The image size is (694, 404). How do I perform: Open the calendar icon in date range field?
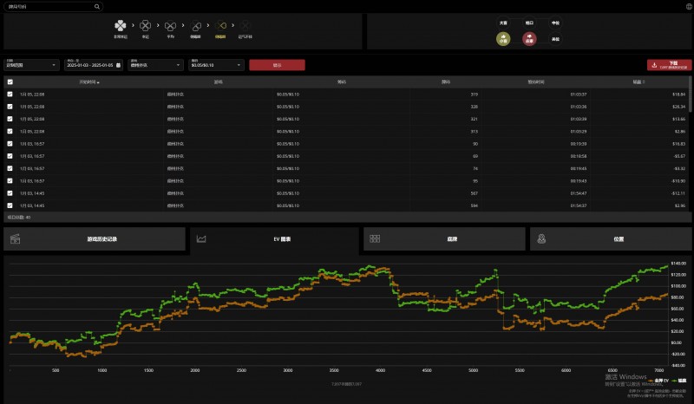[x=117, y=64]
